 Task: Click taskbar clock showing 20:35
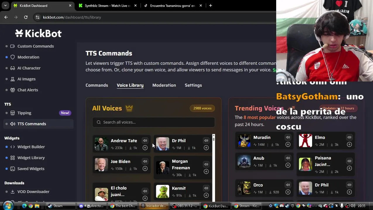click(361, 206)
